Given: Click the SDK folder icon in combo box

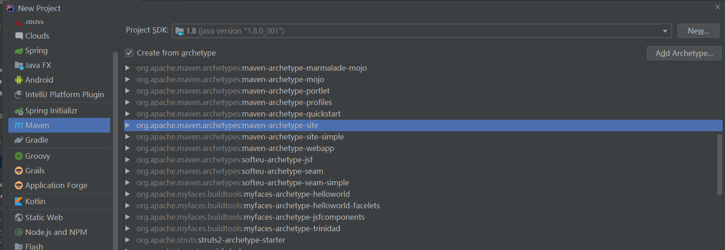Looking at the screenshot, I should point(180,31).
